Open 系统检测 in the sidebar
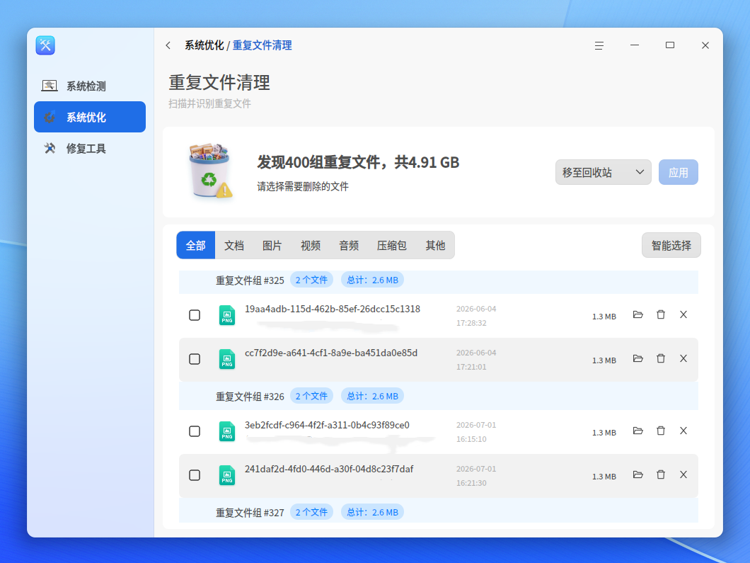This screenshot has height=563, width=750. [x=89, y=86]
